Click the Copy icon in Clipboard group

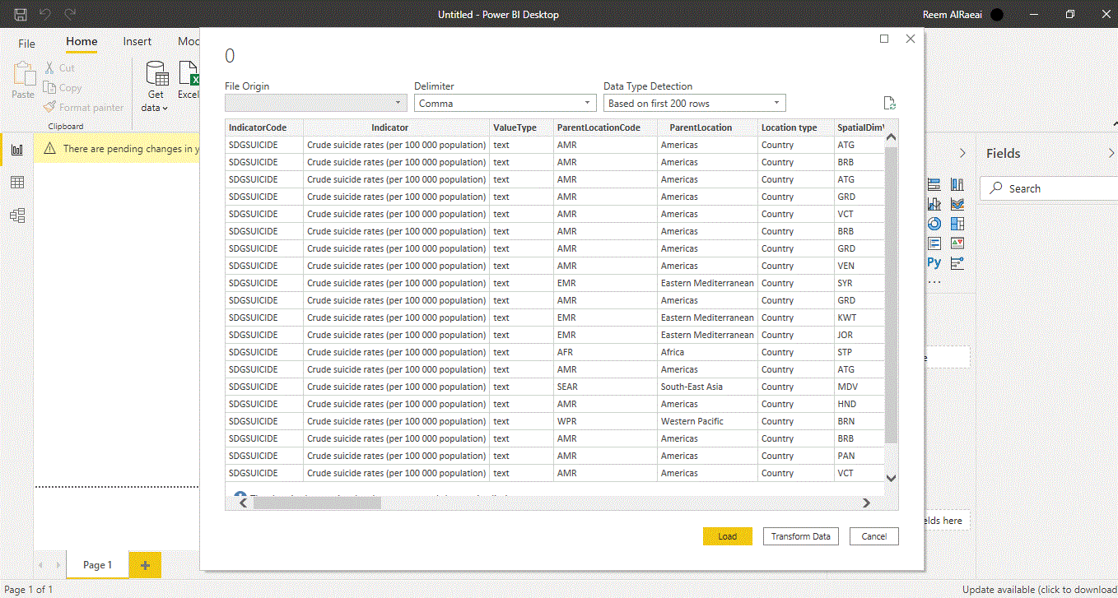[49, 87]
